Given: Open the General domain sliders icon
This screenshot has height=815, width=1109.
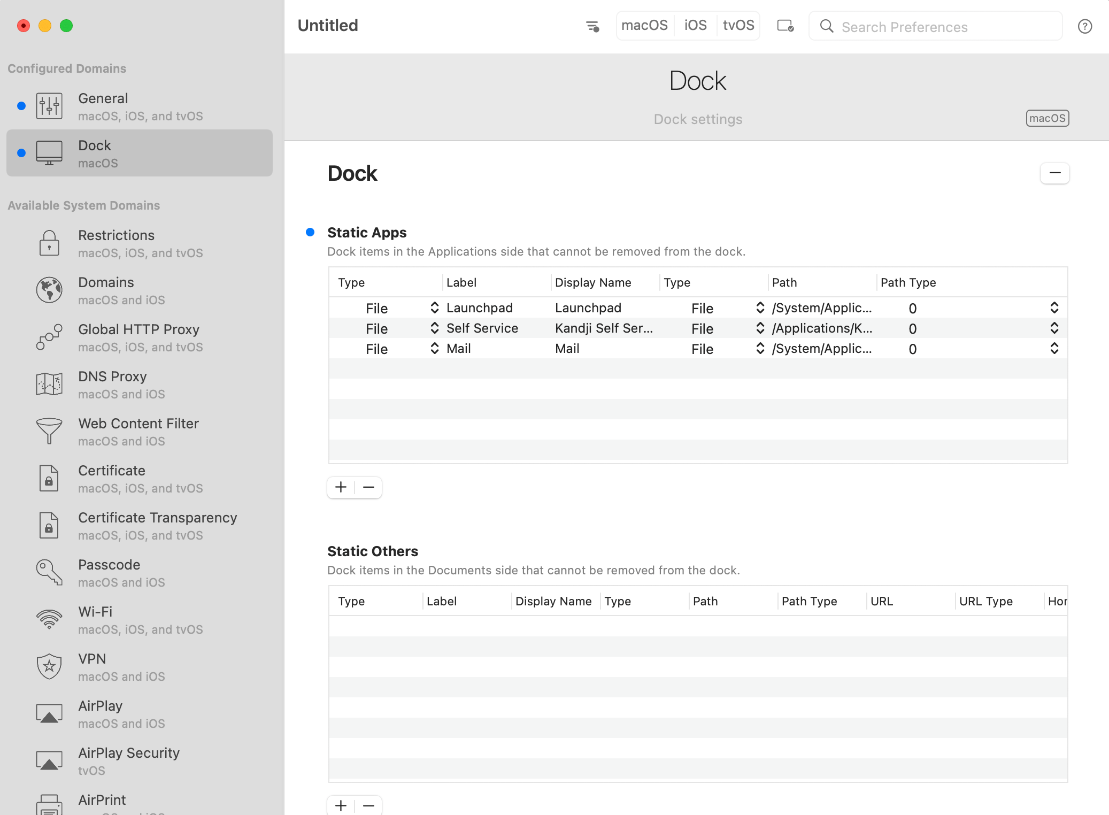Looking at the screenshot, I should 49,106.
